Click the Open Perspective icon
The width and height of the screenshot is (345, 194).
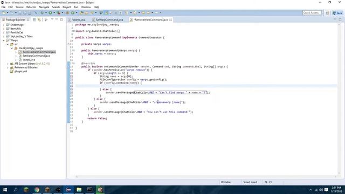pyautogui.click(x=327, y=13)
